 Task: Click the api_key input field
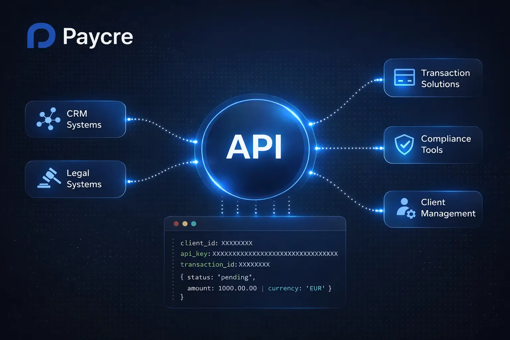(273, 254)
